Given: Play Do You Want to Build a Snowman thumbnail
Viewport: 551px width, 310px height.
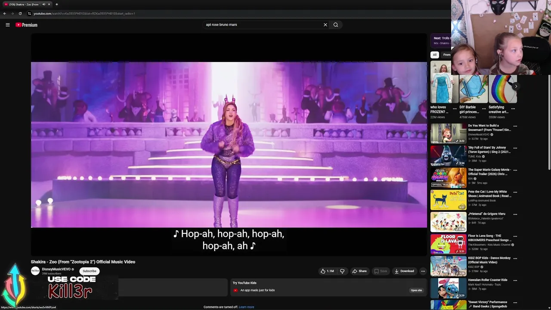Looking at the screenshot, I should tap(448, 133).
